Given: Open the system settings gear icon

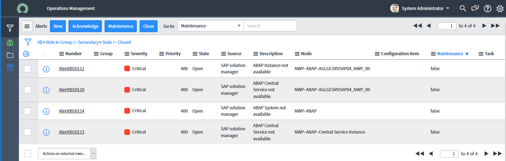Looking at the screenshot, I should 500,9.
